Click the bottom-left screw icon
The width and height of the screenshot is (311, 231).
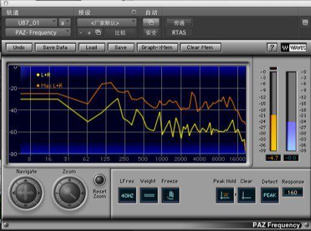coord(5,224)
